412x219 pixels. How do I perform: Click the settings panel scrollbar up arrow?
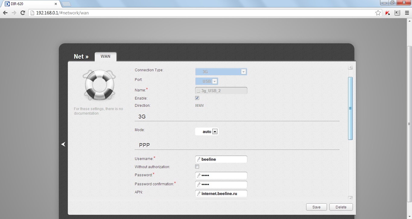350,68
